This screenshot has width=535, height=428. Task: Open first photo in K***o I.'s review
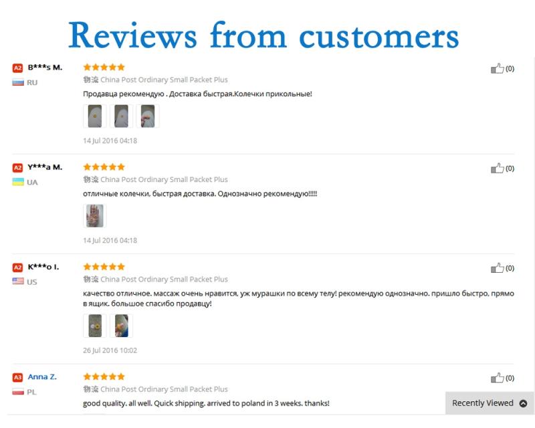pos(95,326)
